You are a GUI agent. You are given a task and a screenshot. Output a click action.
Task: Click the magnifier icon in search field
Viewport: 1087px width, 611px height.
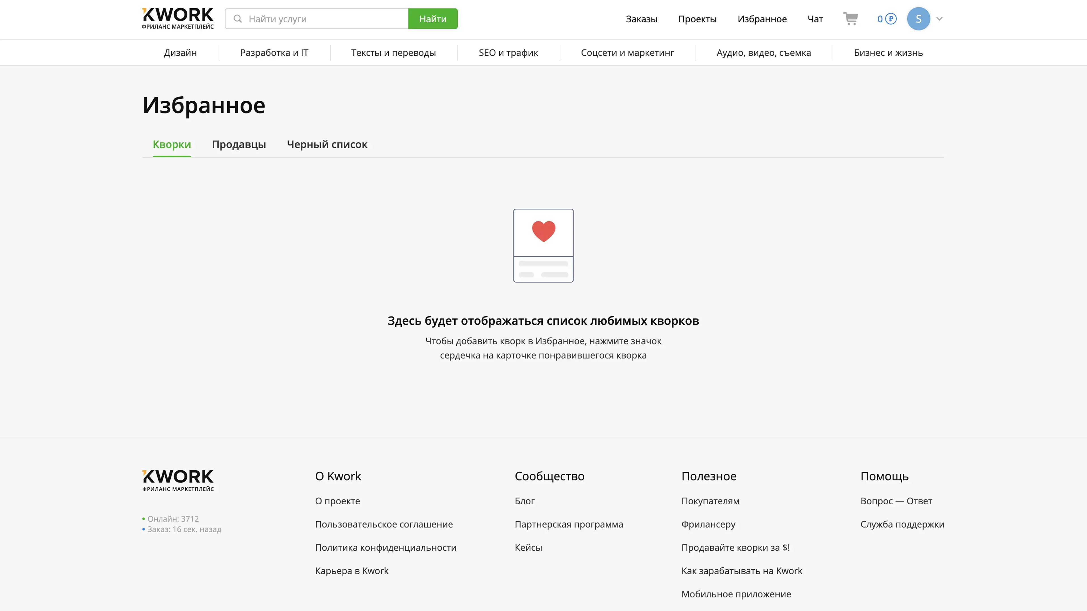click(x=237, y=19)
